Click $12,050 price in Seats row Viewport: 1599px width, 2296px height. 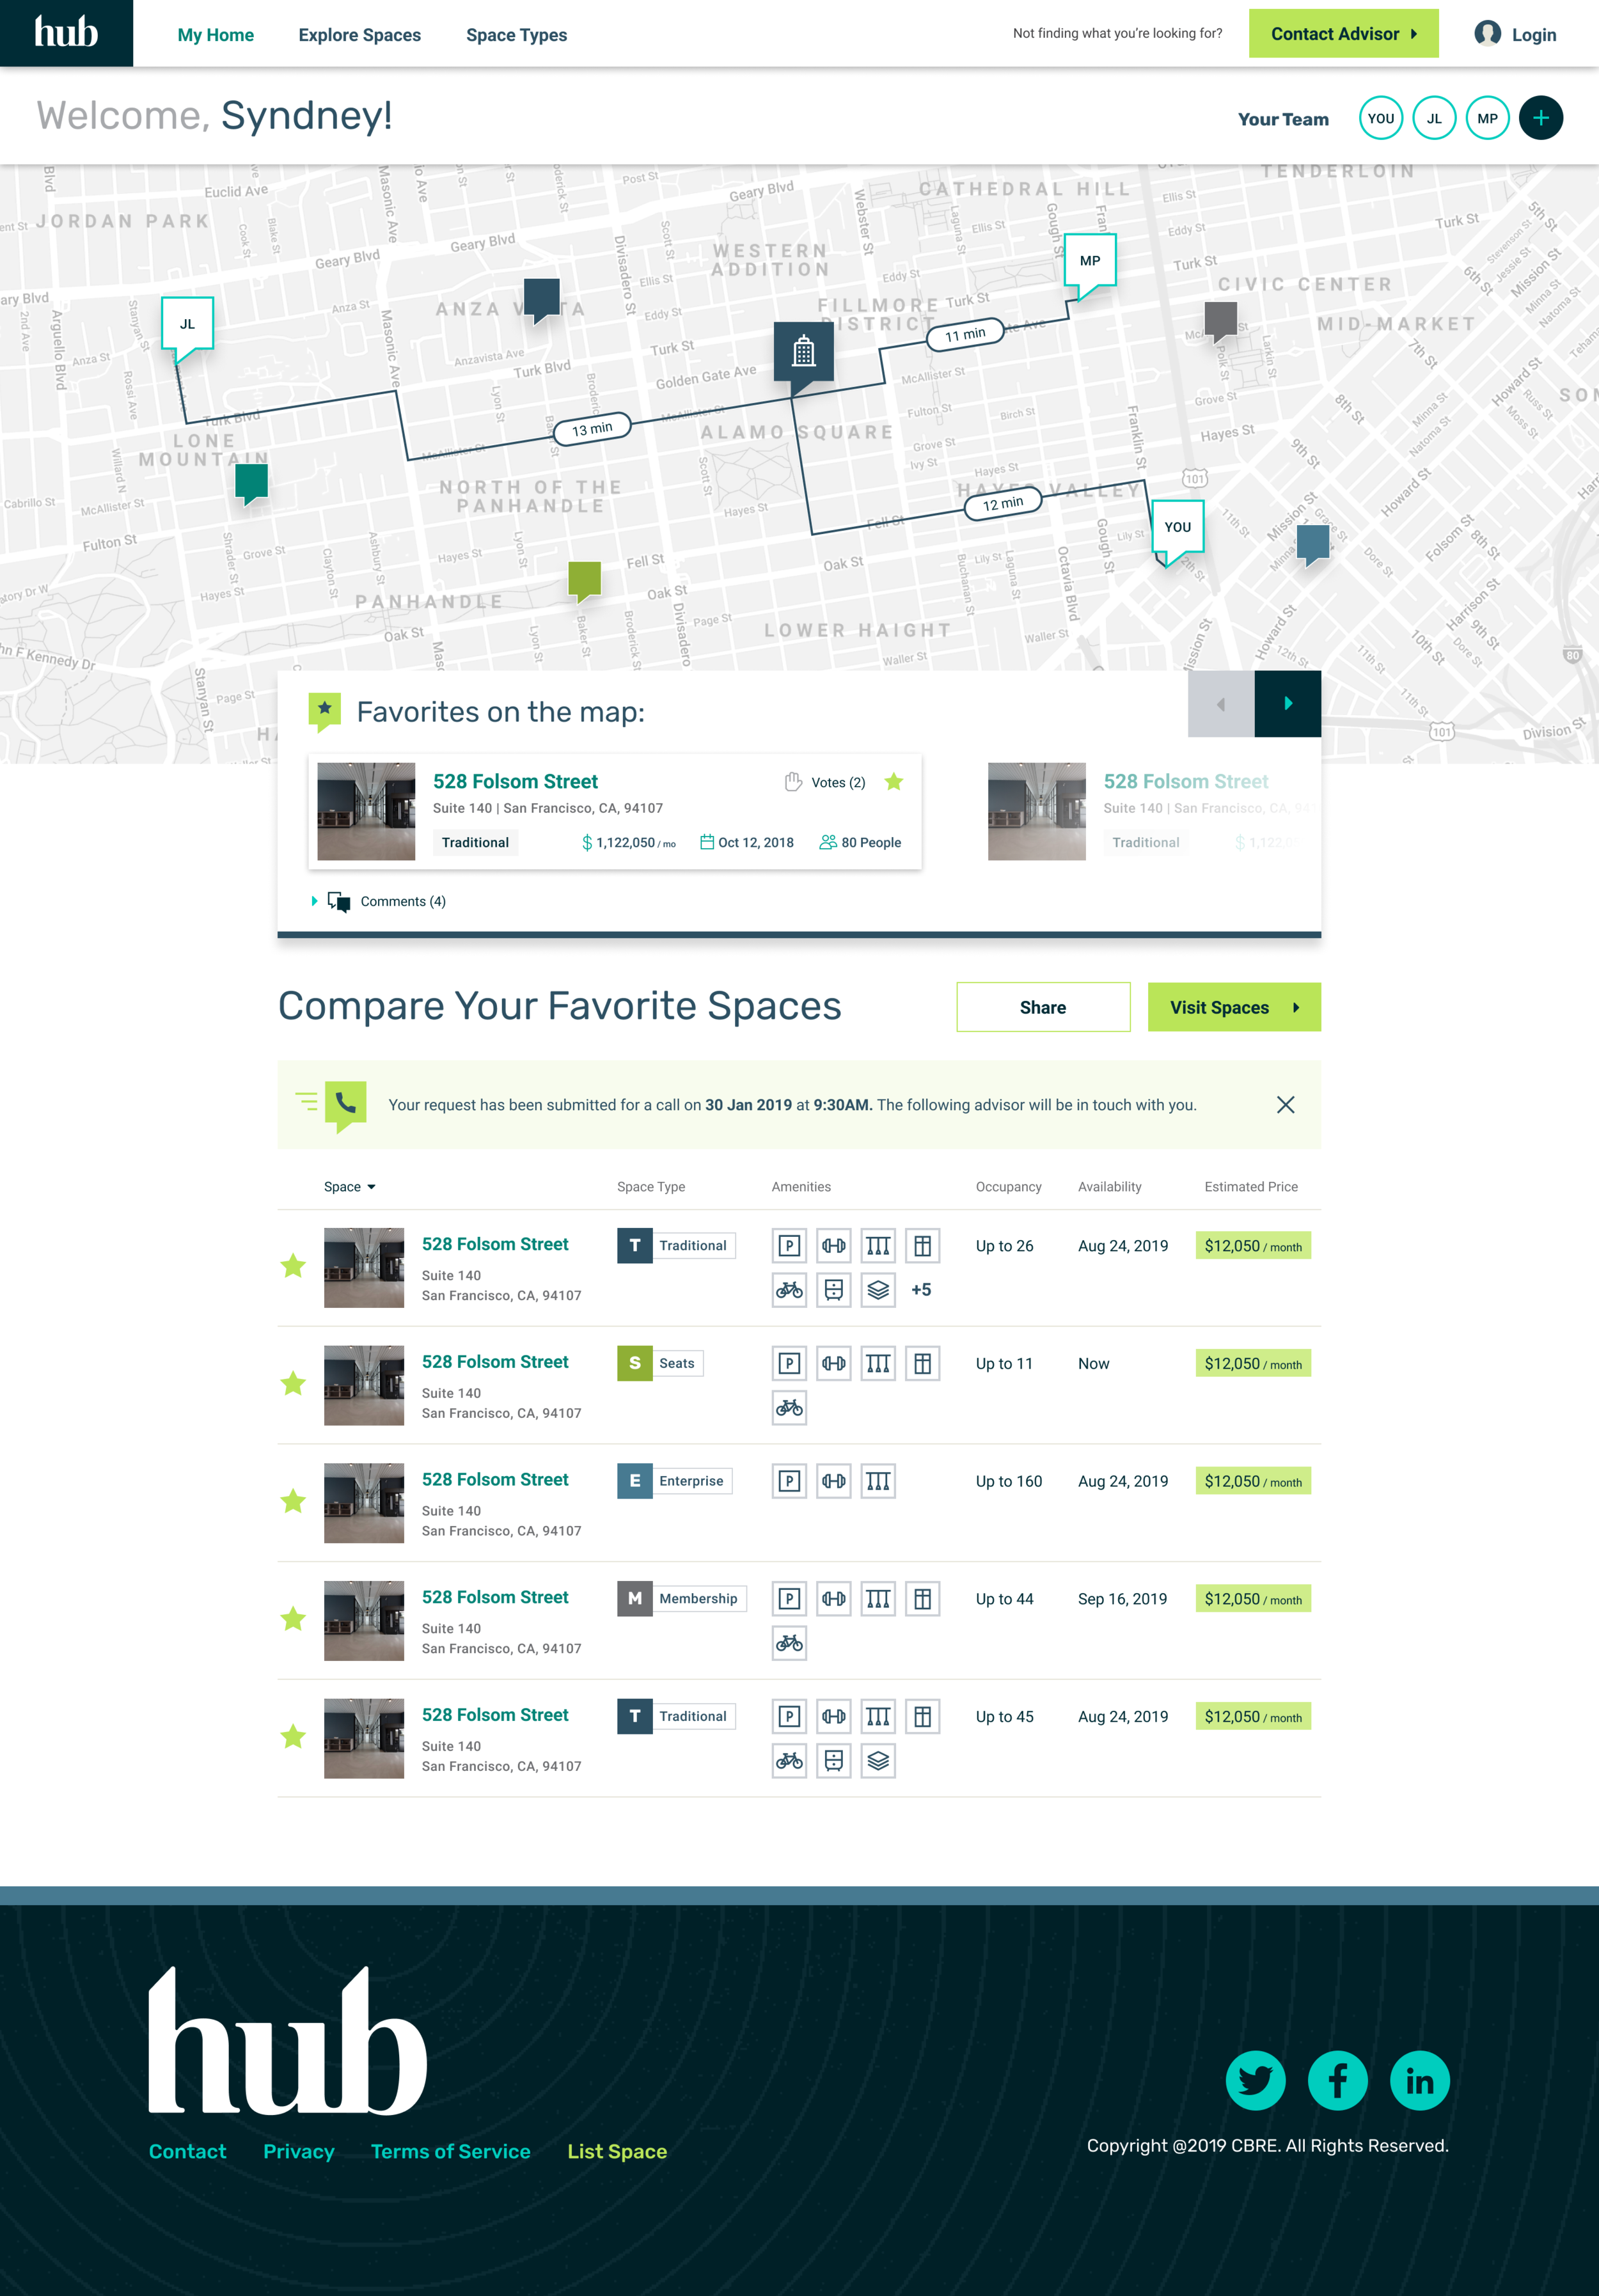(x=1253, y=1364)
